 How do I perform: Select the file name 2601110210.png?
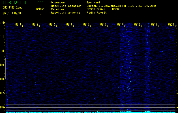[12, 8]
